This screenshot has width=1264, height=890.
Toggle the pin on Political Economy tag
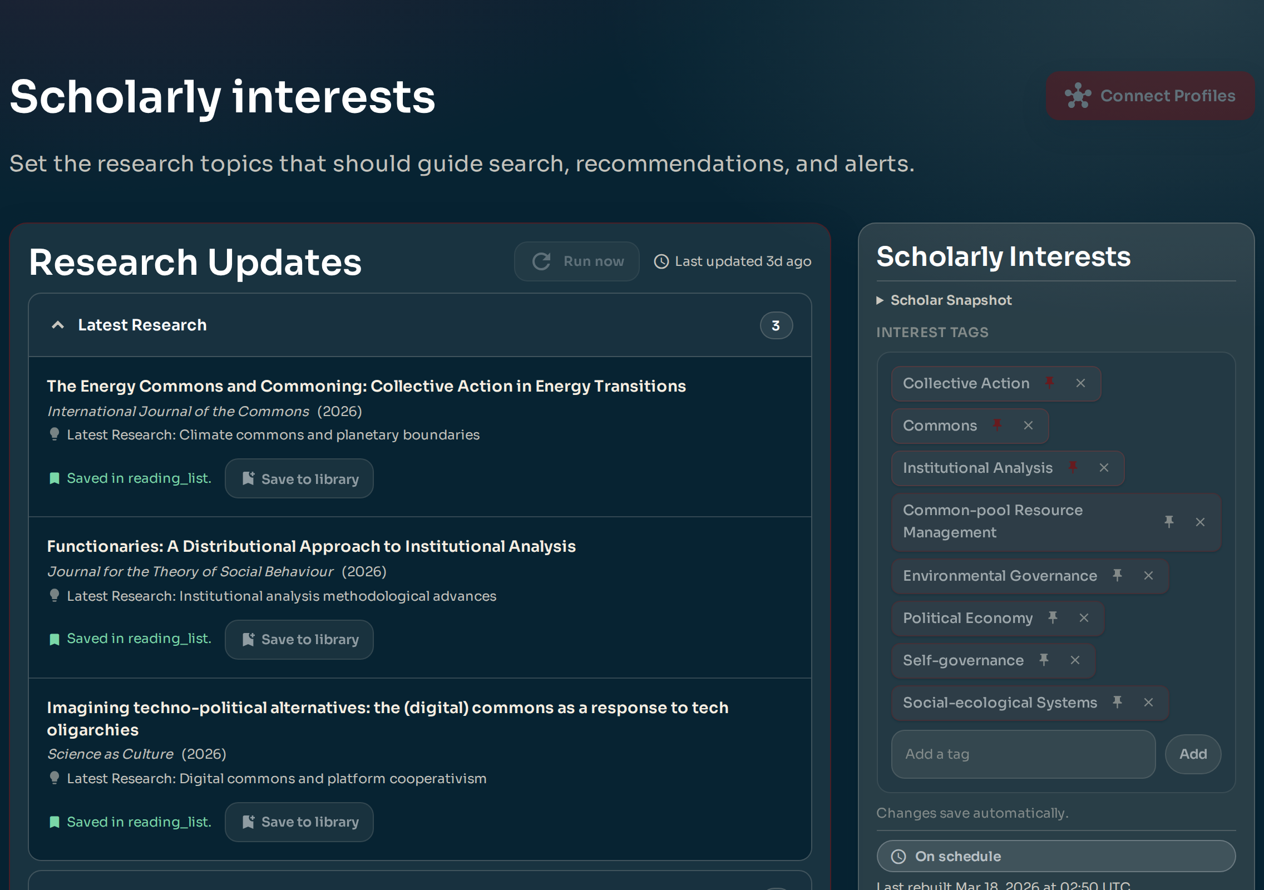pos(1053,618)
